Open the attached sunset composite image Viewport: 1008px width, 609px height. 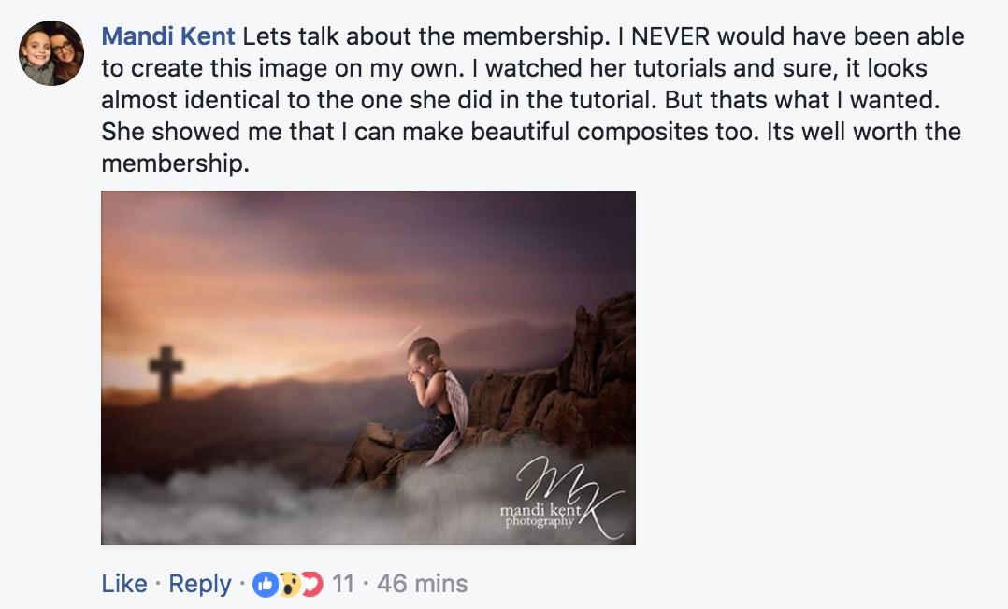click(x=368, y=368)
